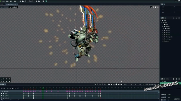
Task: Select the DragonBones project document tab
Action: 11,4
